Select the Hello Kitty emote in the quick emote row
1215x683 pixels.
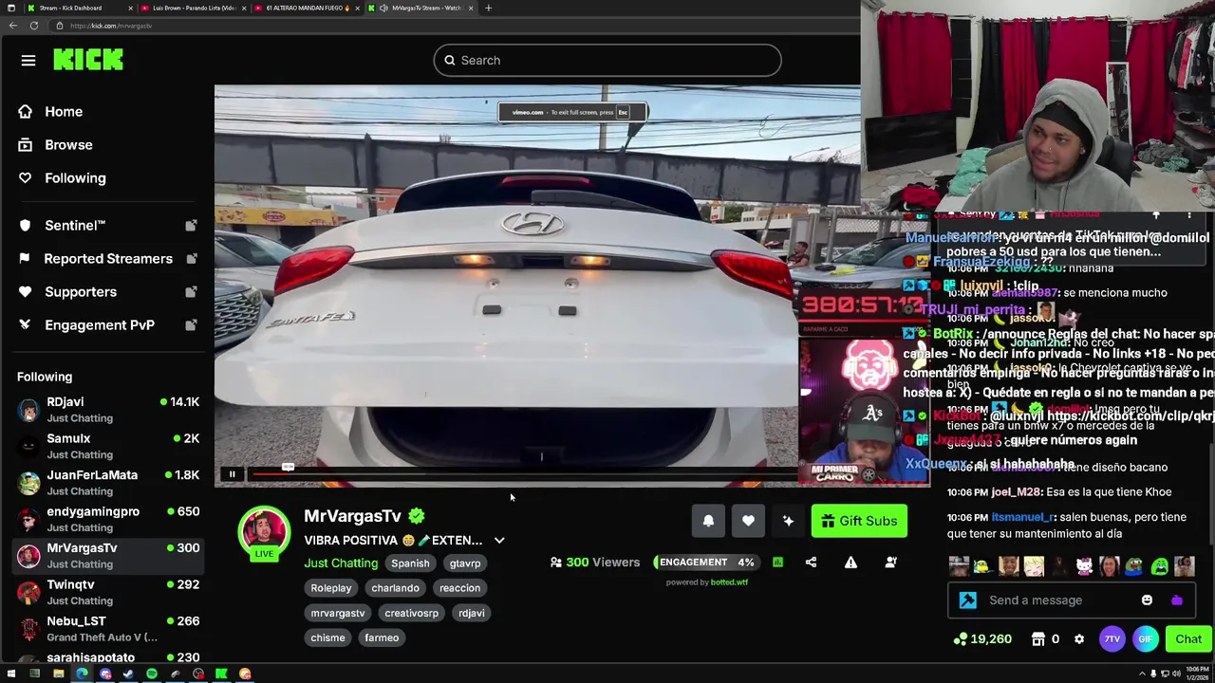point(1084,567)
